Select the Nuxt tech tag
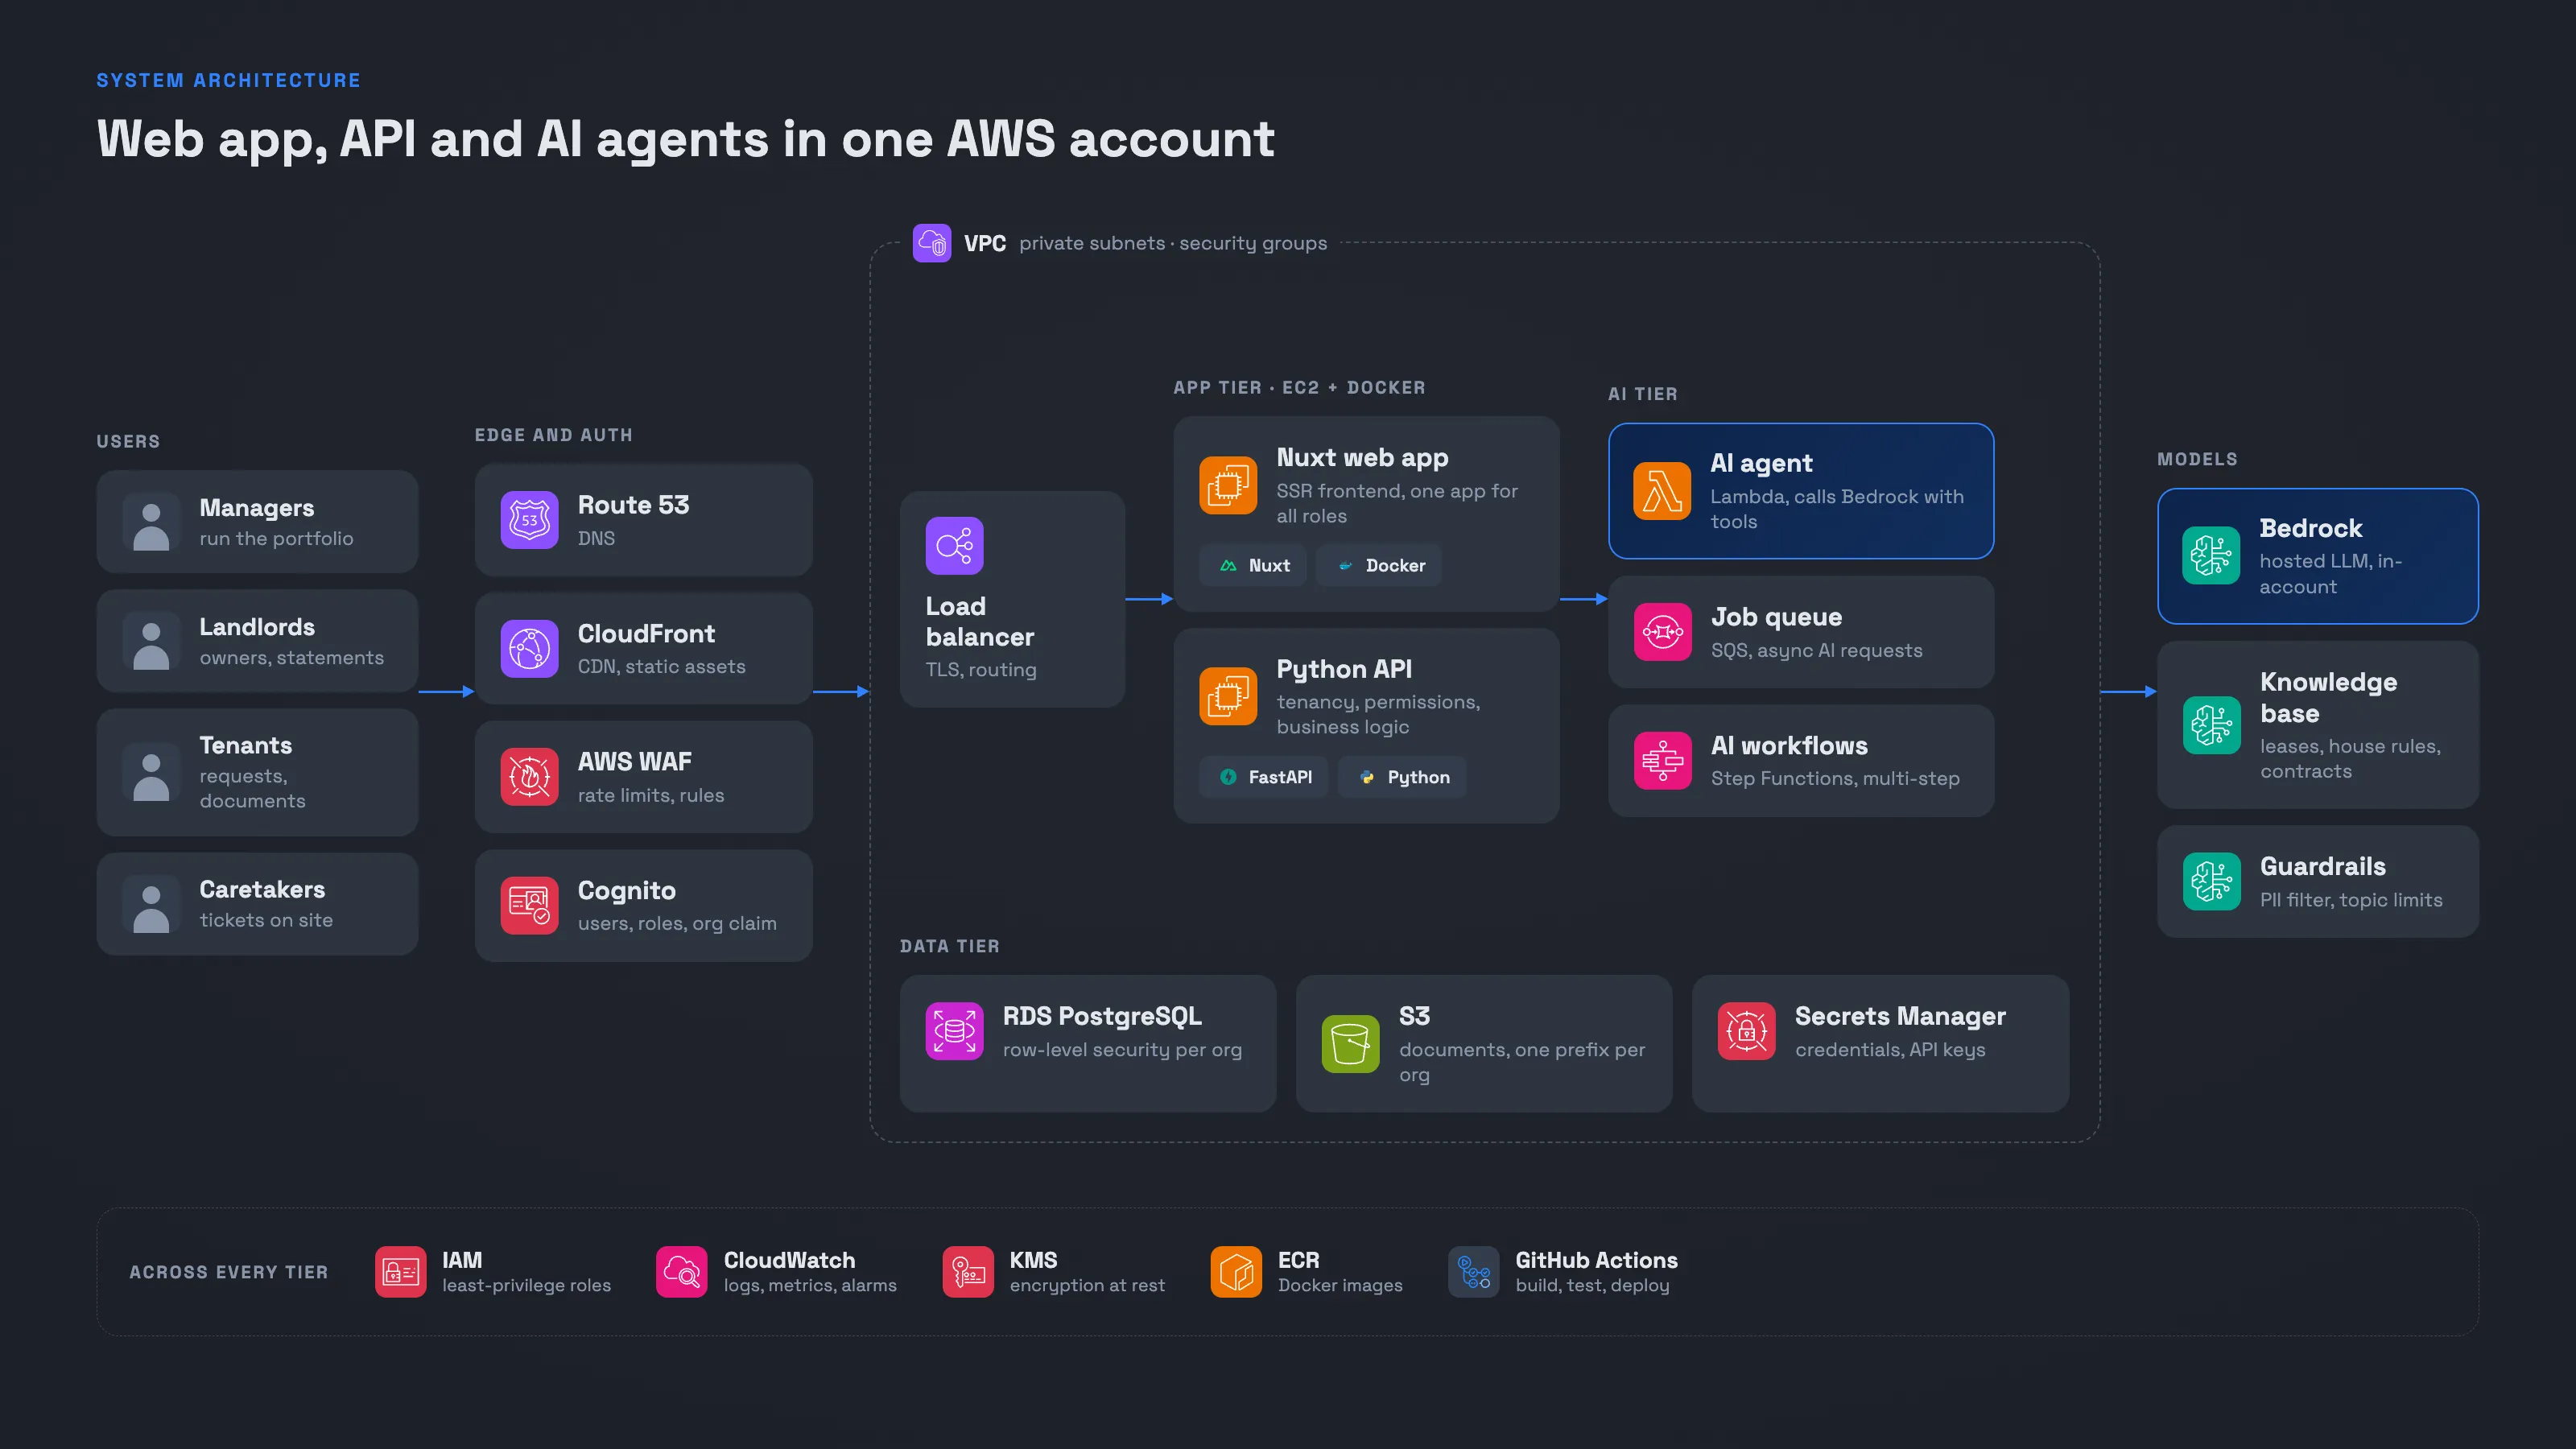This screenshot has width=2576, height=1449. point(1253,566)
